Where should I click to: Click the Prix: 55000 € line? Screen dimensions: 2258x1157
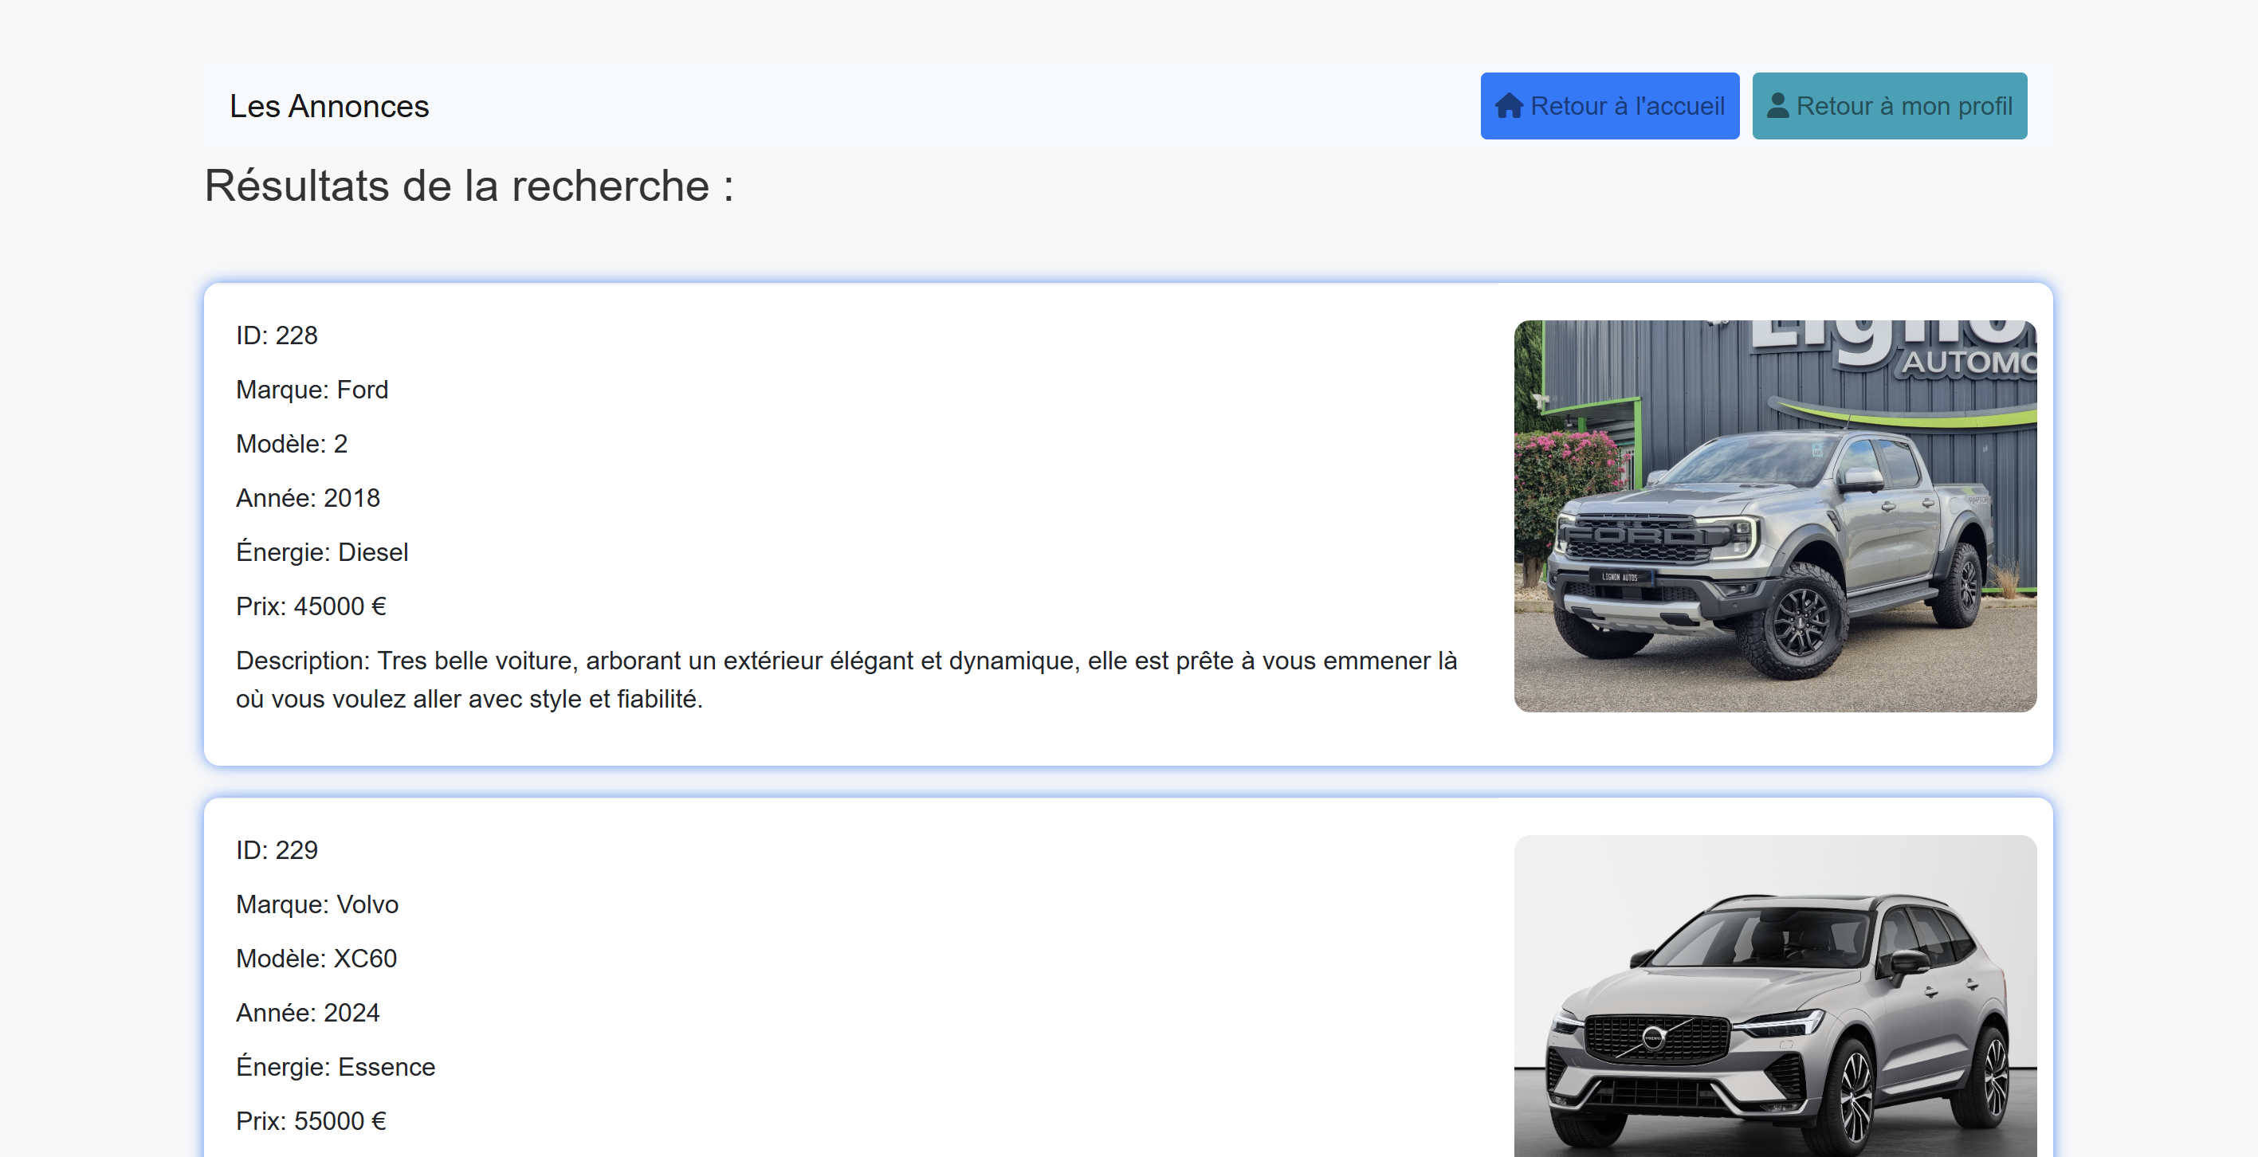tap(310, 1121)
